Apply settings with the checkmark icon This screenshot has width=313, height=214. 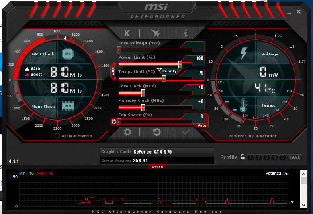[x=186, y=132]
